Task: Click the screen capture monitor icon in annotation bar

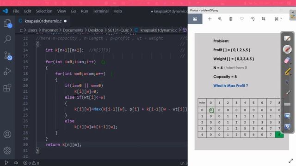Action: pos(287,116)
